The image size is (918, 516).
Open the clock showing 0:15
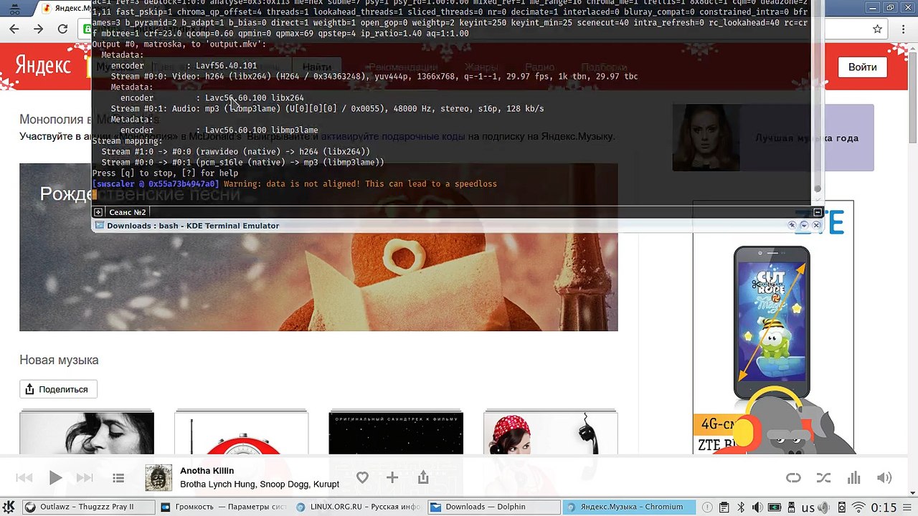pyautogui.click(x=884, y=508)
